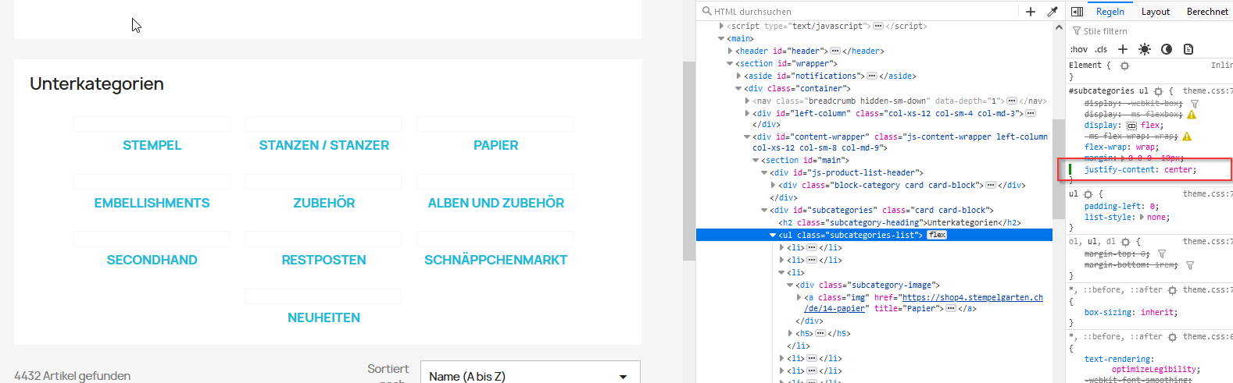Screen dimensions: 1233x383
Task: Open the EMBELLISHMENTS subcategory
Action: pos(152,203)
